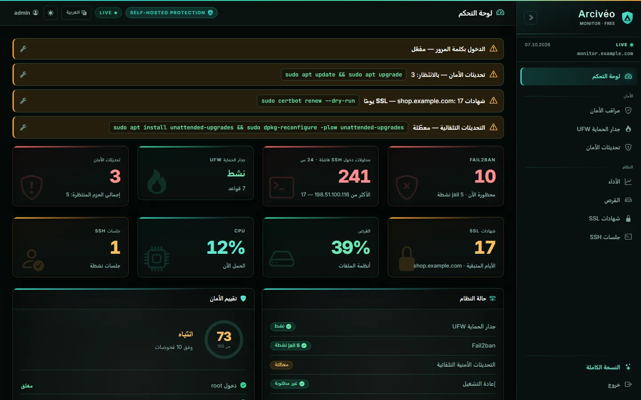Click the hard drive icon in the 39% disk card

282,259
